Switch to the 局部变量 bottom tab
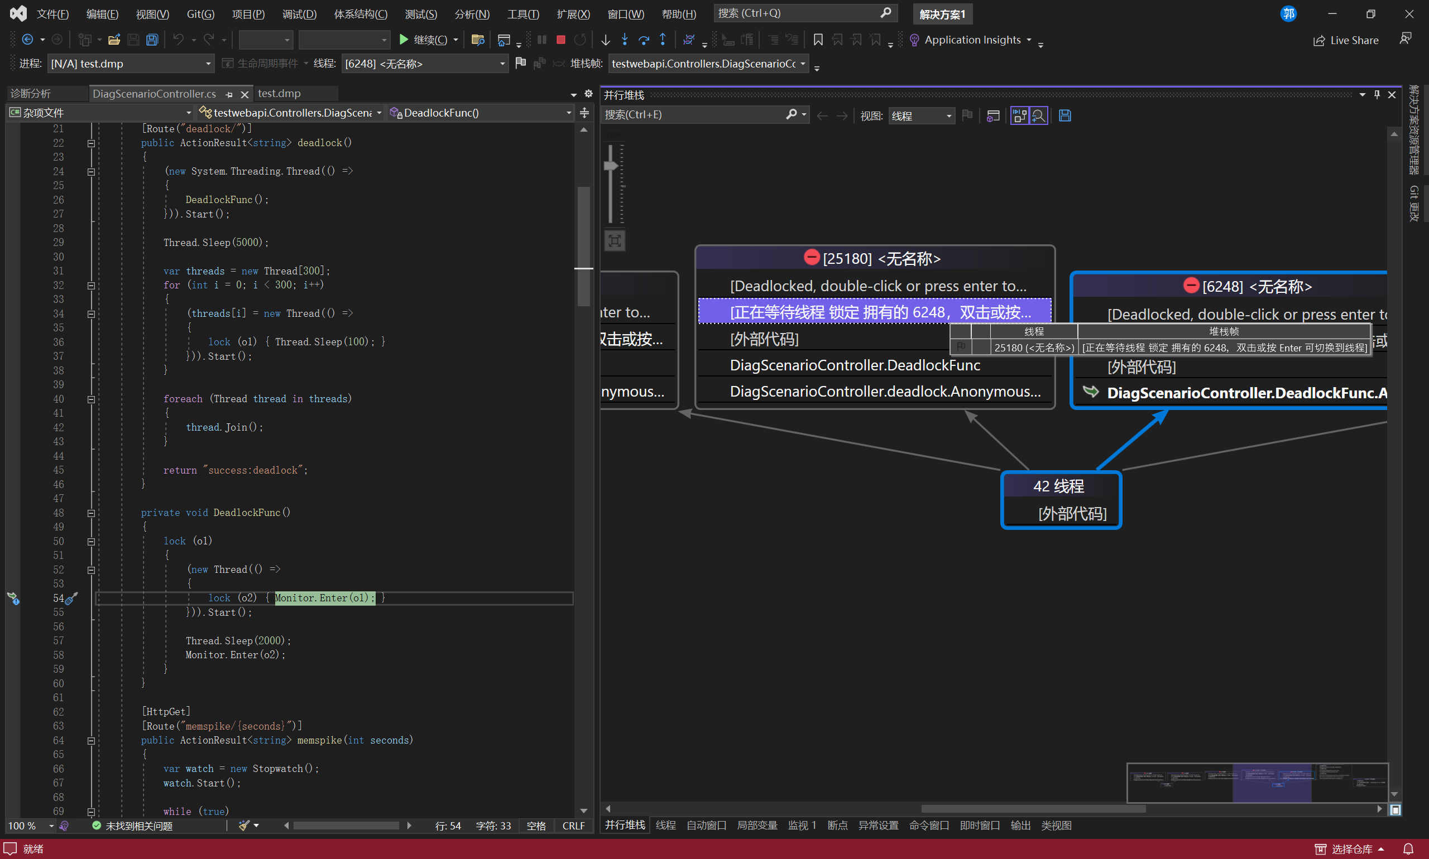 [757, 826]
